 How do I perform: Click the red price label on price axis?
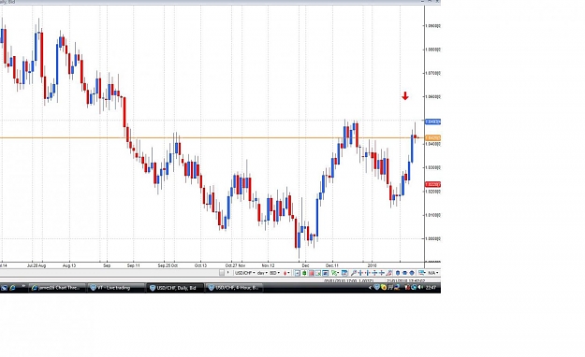click(x=432, y=184)
